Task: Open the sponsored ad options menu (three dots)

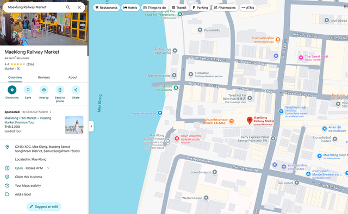Action: click(51, 112)
